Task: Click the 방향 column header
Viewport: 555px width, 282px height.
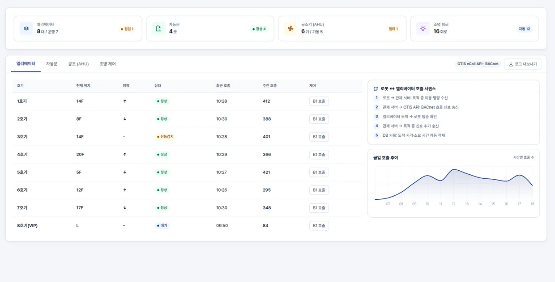Action: [x=126, y=85]
